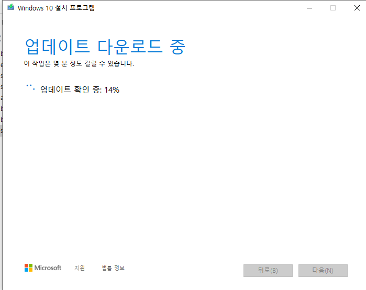This screenshot has width=366, height=290.
Task: Click the 이 작업은 몇 분 정도 걸릴 수 있습니다 text
Action: [x=79, y=63]
